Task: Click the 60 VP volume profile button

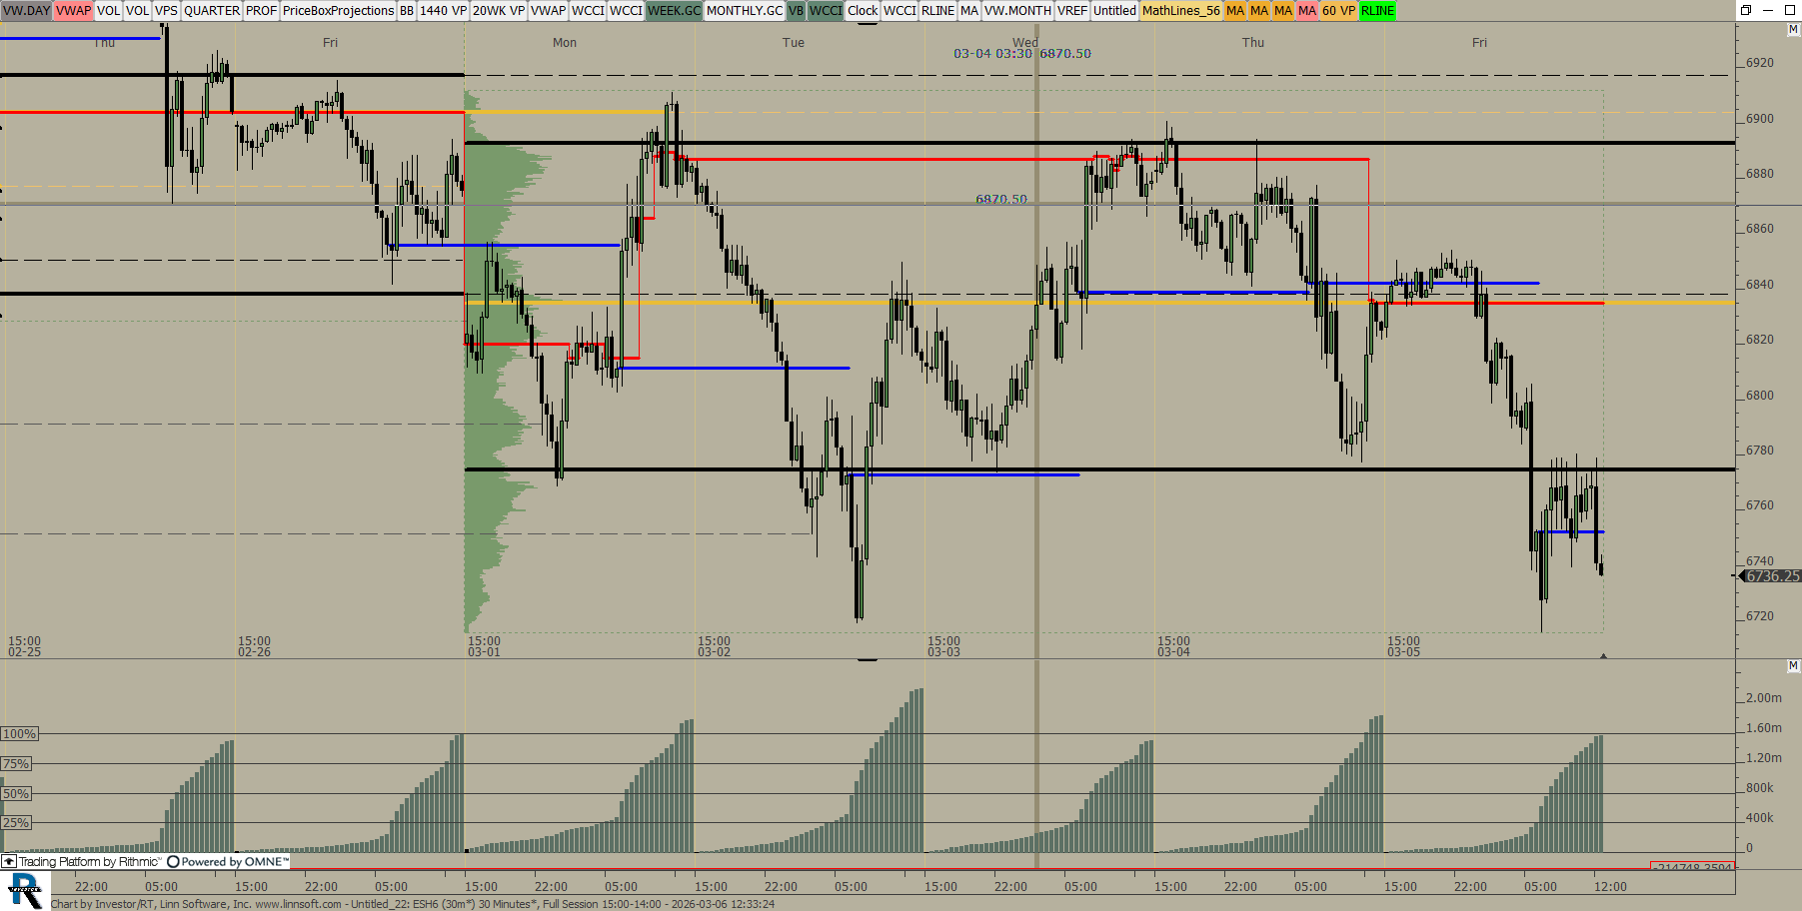Action: click(x=1338, y=11)
